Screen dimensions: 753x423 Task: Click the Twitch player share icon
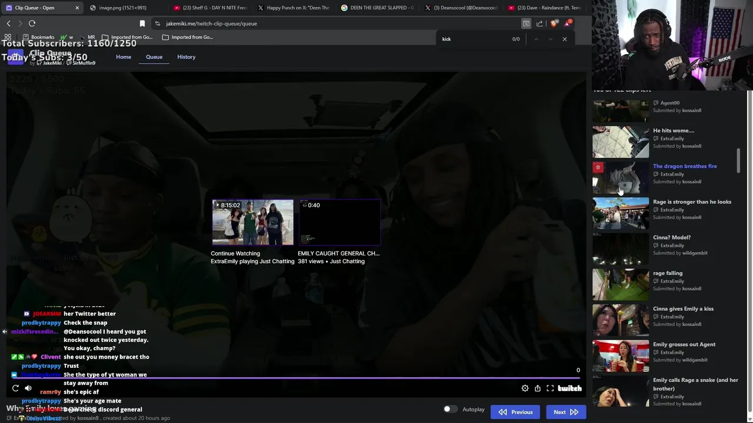pos(538,388)
